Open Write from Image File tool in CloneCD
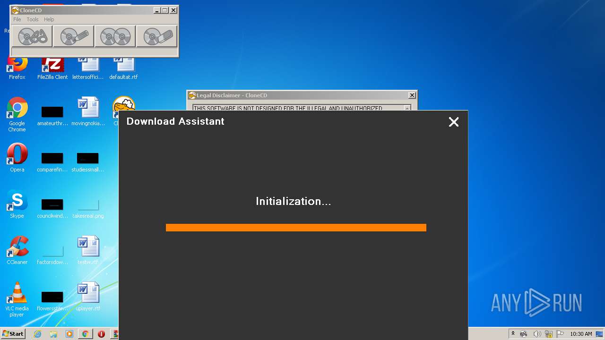This screenshot has width=605, height=340. 74,36
